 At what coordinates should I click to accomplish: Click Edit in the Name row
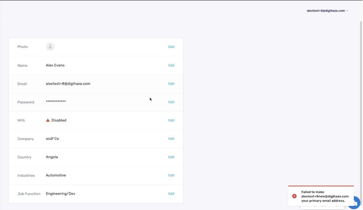point(171,65)
